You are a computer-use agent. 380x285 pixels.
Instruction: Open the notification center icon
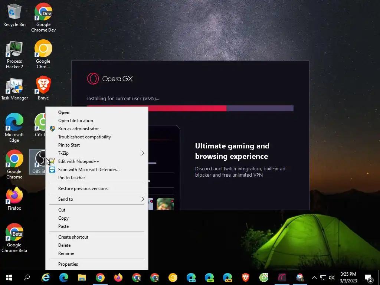tap(368, 278)
